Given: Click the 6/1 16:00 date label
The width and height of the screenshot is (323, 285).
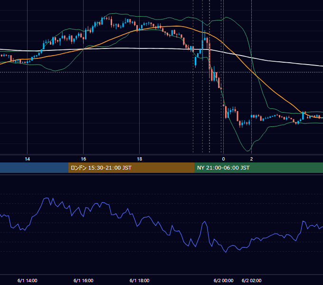Looking at the screenshot, I should (84, 280).
